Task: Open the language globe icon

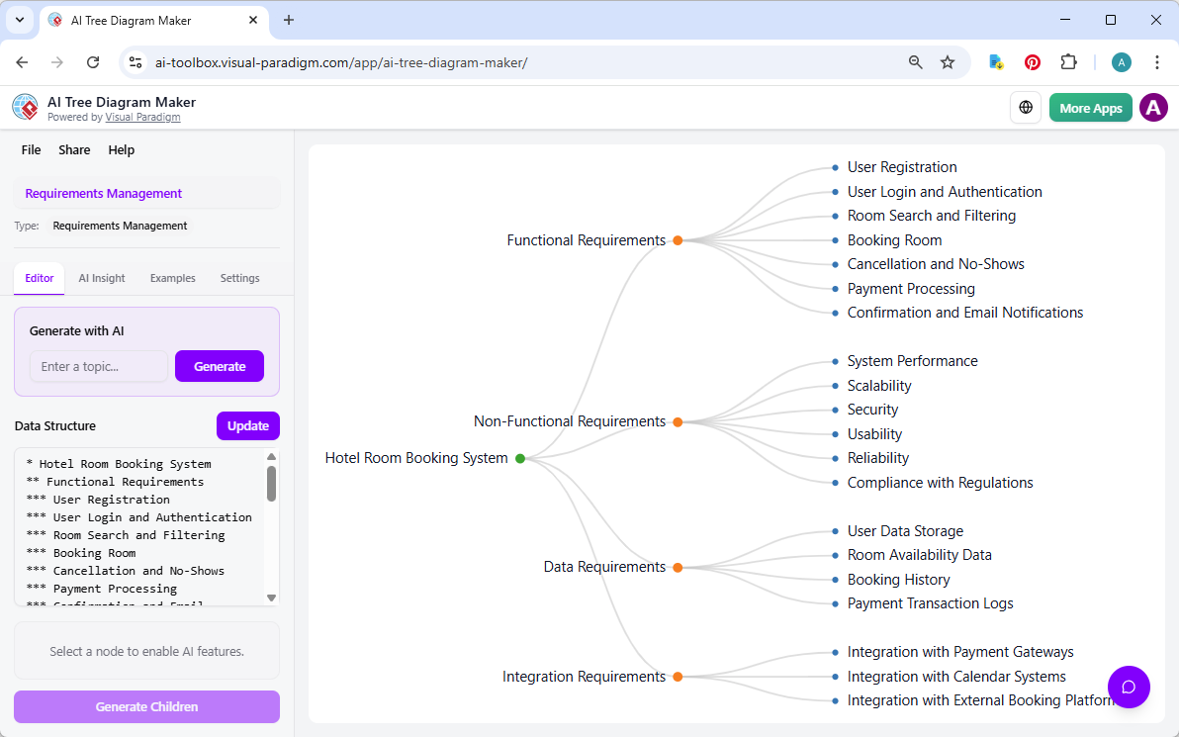Action: click(1026, 107)
